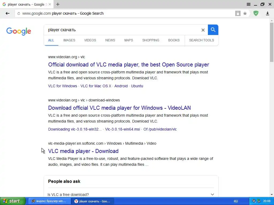Open 'Of /pub/videolan/vlc' sublink
The height and width of the screenshot is (205, 274).
[x=160, y=129]
